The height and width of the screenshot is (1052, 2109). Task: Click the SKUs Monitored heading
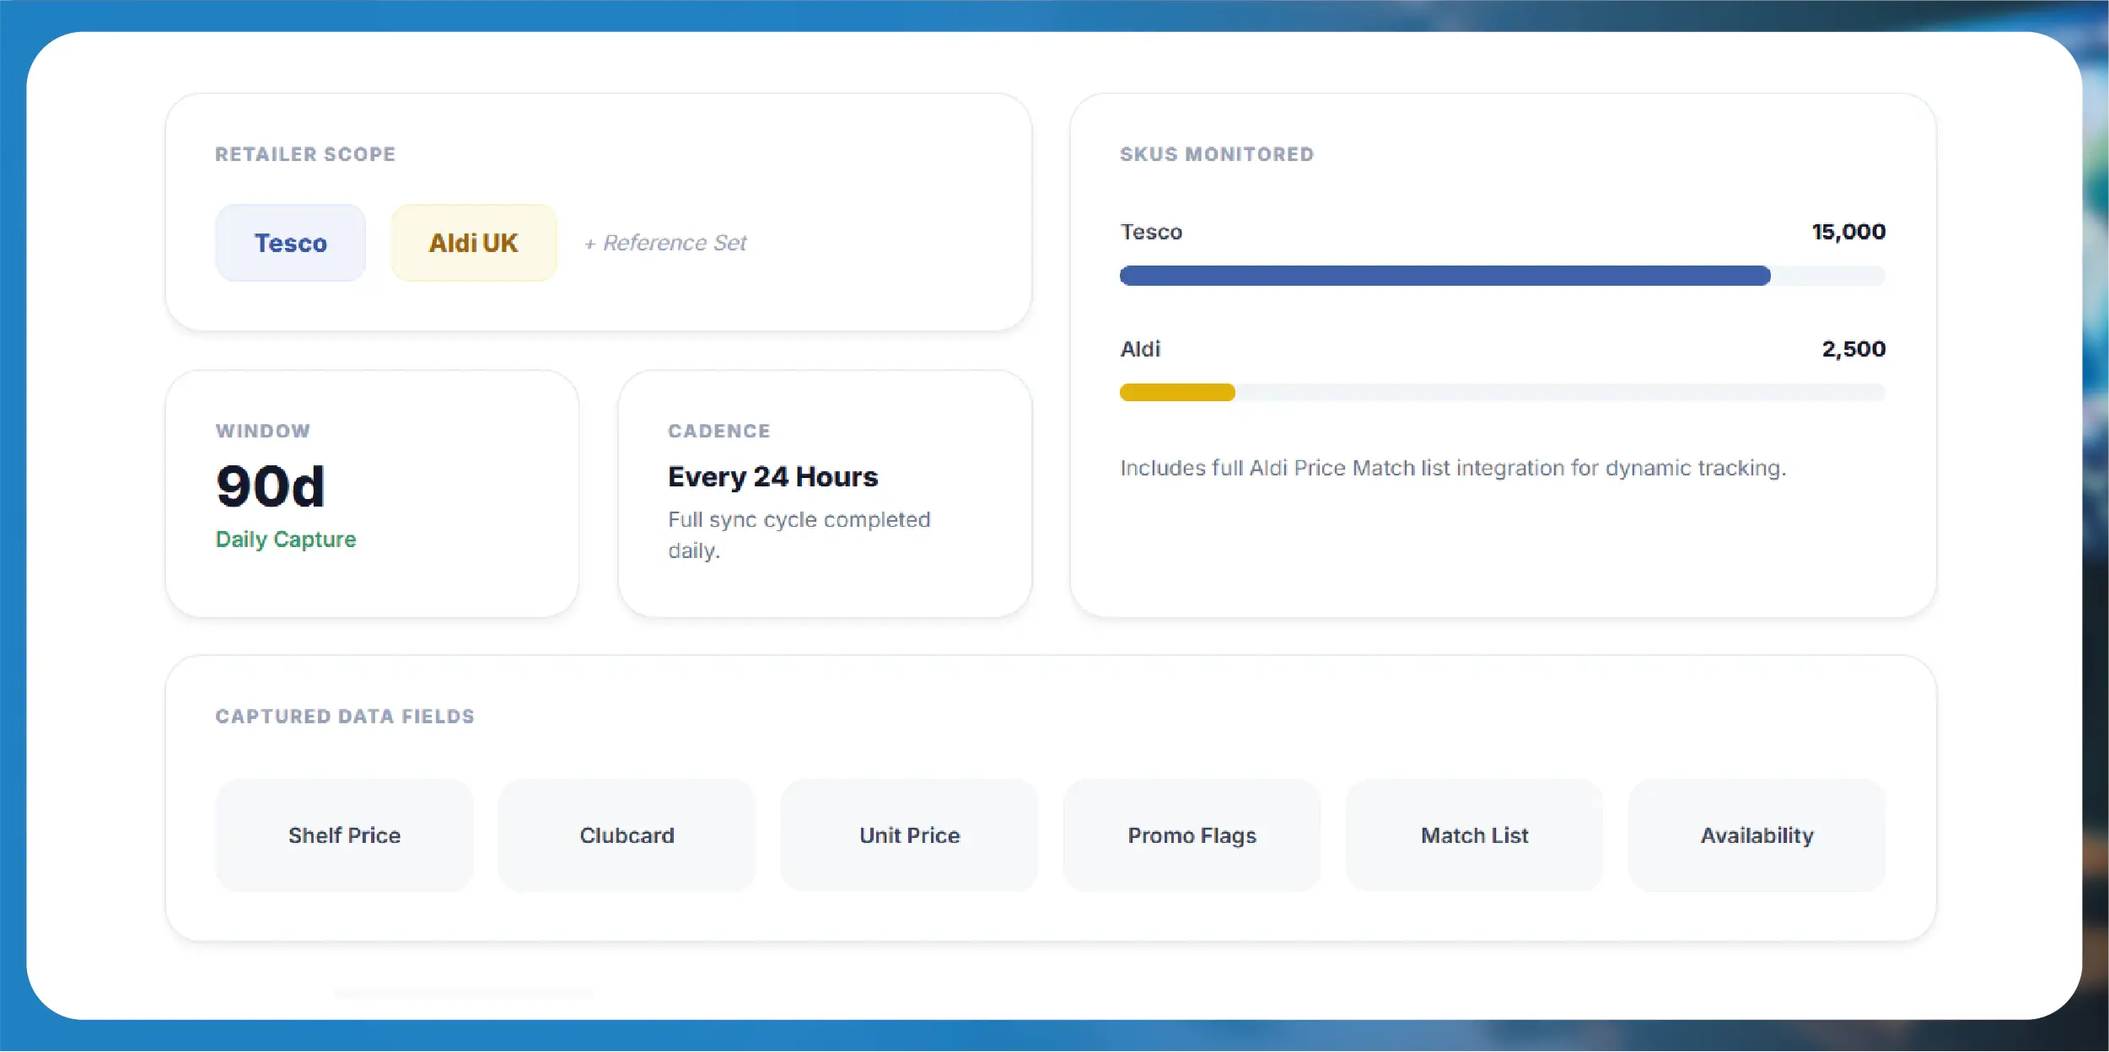click(x=1217, y=154)
